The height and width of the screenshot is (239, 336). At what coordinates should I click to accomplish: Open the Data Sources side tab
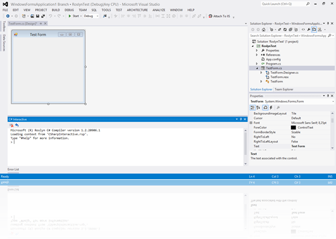tap(4, 43)
